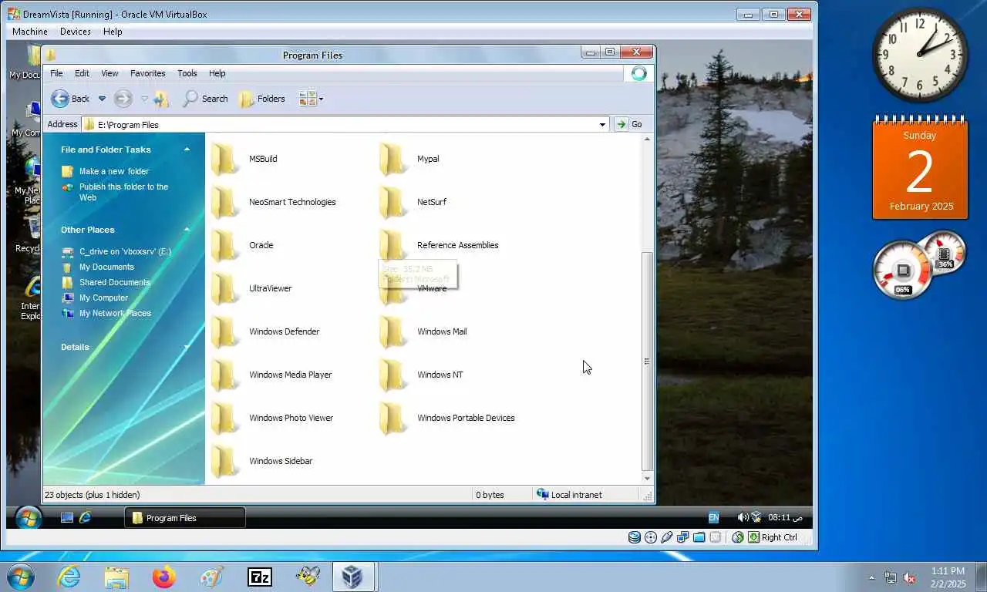The height and width of the screenshot is (592, 987).
Task: Click the guest Start orb button
Action: tap(29, 517)
